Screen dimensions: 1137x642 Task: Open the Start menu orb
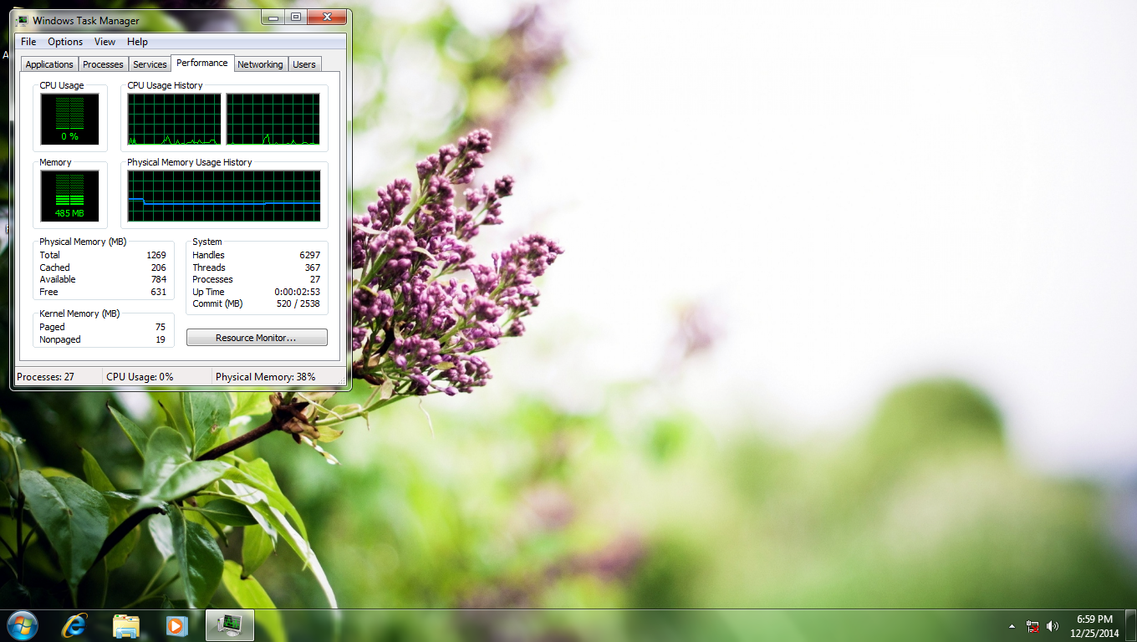22,625
